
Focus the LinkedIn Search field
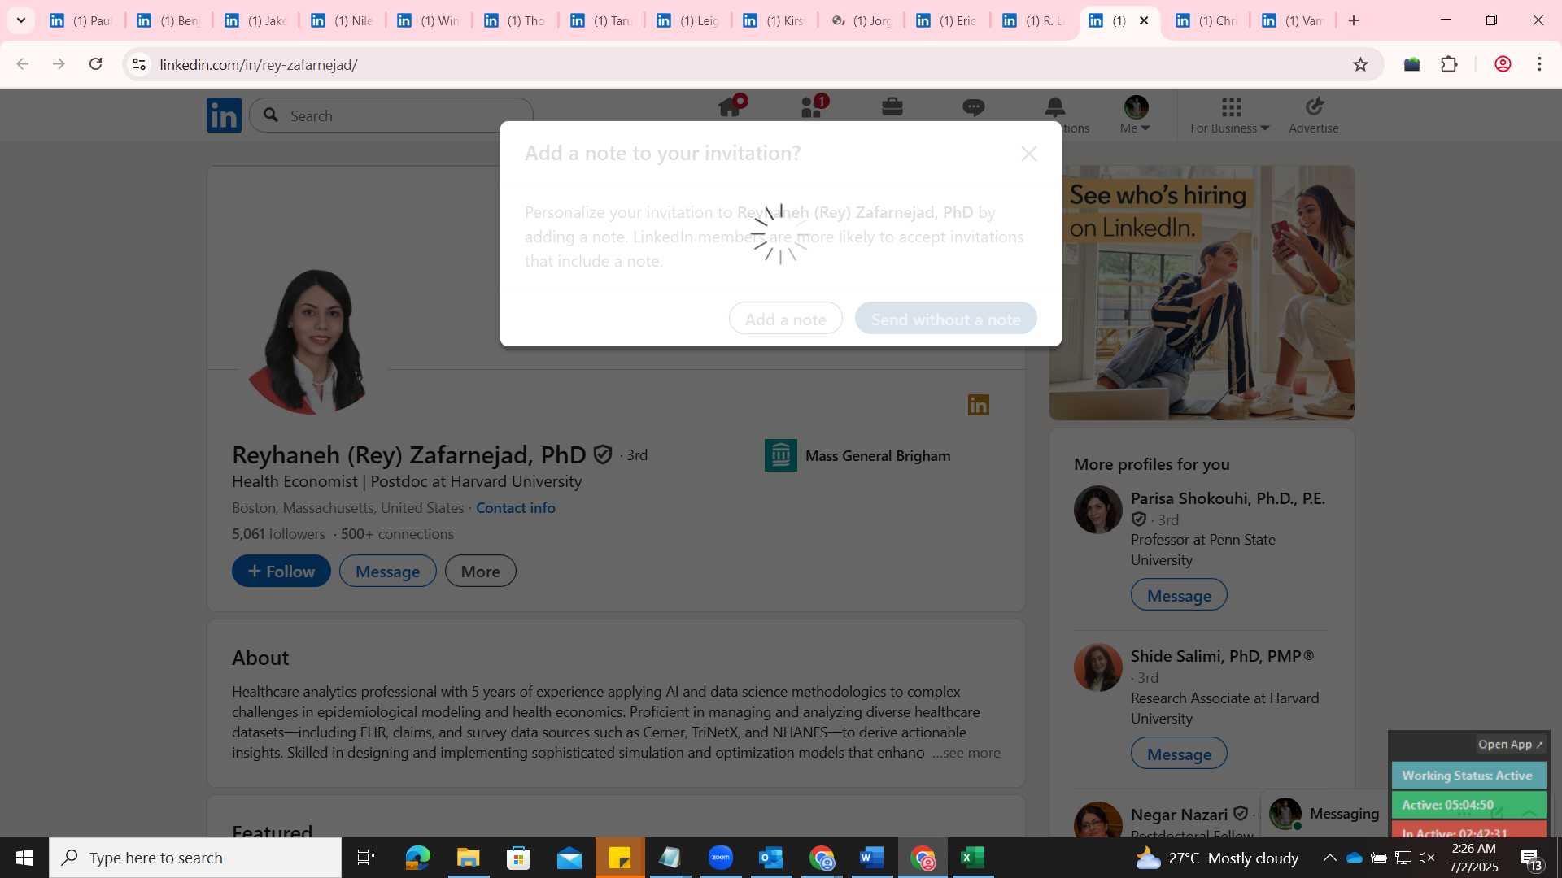391,115
